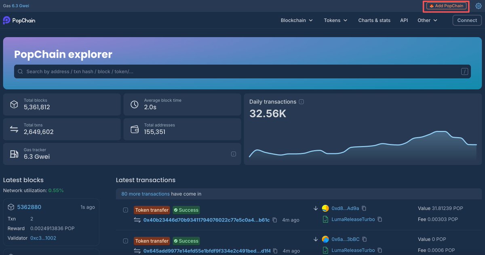This screenshot has height=255, width=485.
Task: Click Success badge of second transaction
Action: tap(186, 241)
